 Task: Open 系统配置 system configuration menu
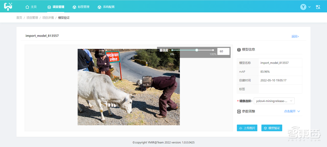107,7
